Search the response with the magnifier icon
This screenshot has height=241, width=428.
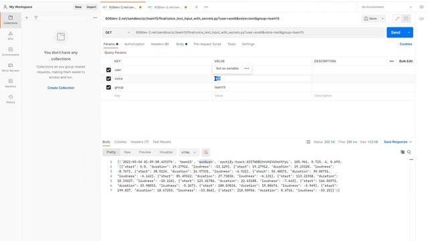click(x=409, y=152)
